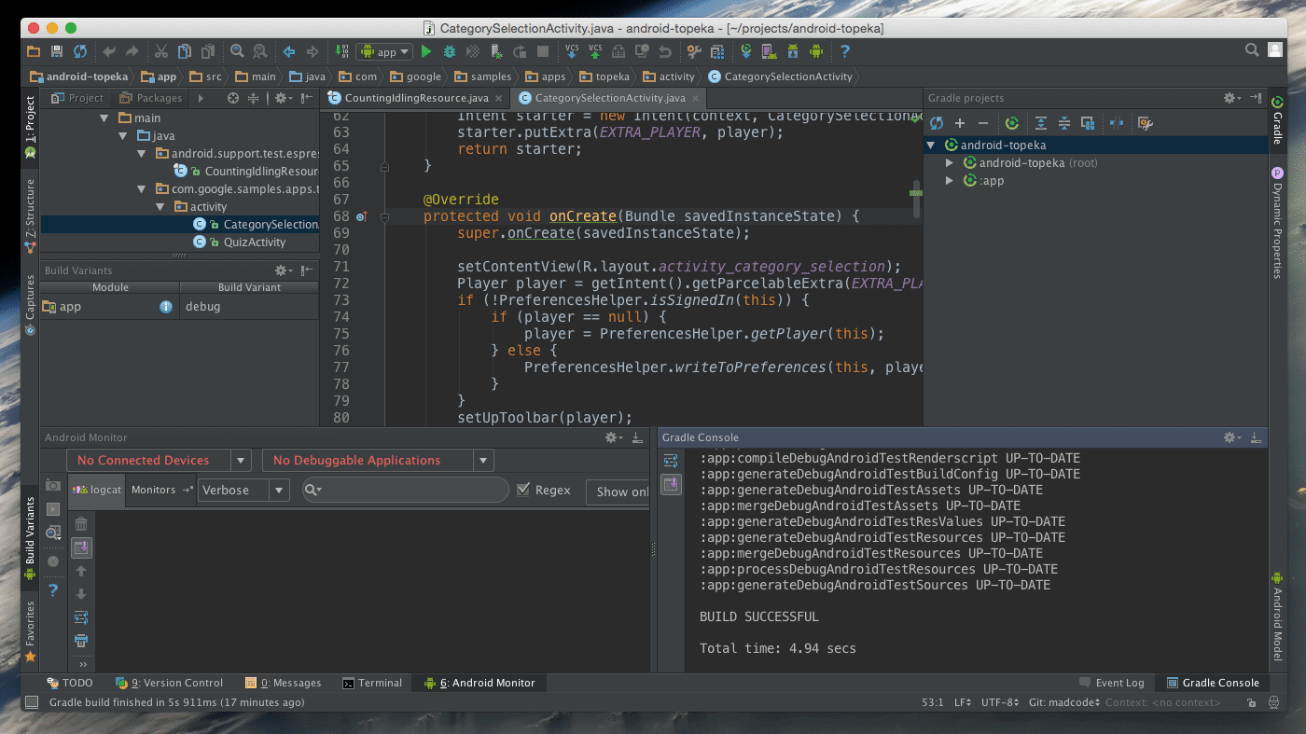Close the CountingIdlingResource.java tab
The image size is (1306, 734).
point(499,98)
